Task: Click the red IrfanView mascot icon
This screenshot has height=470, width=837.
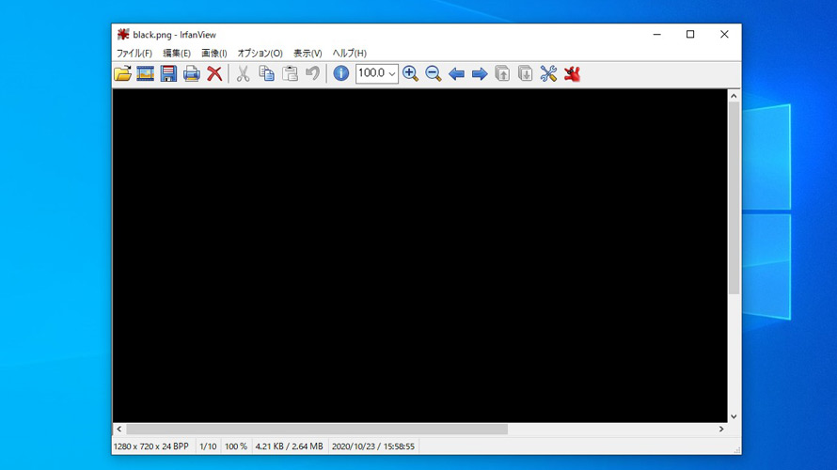Action: [572, 73]
